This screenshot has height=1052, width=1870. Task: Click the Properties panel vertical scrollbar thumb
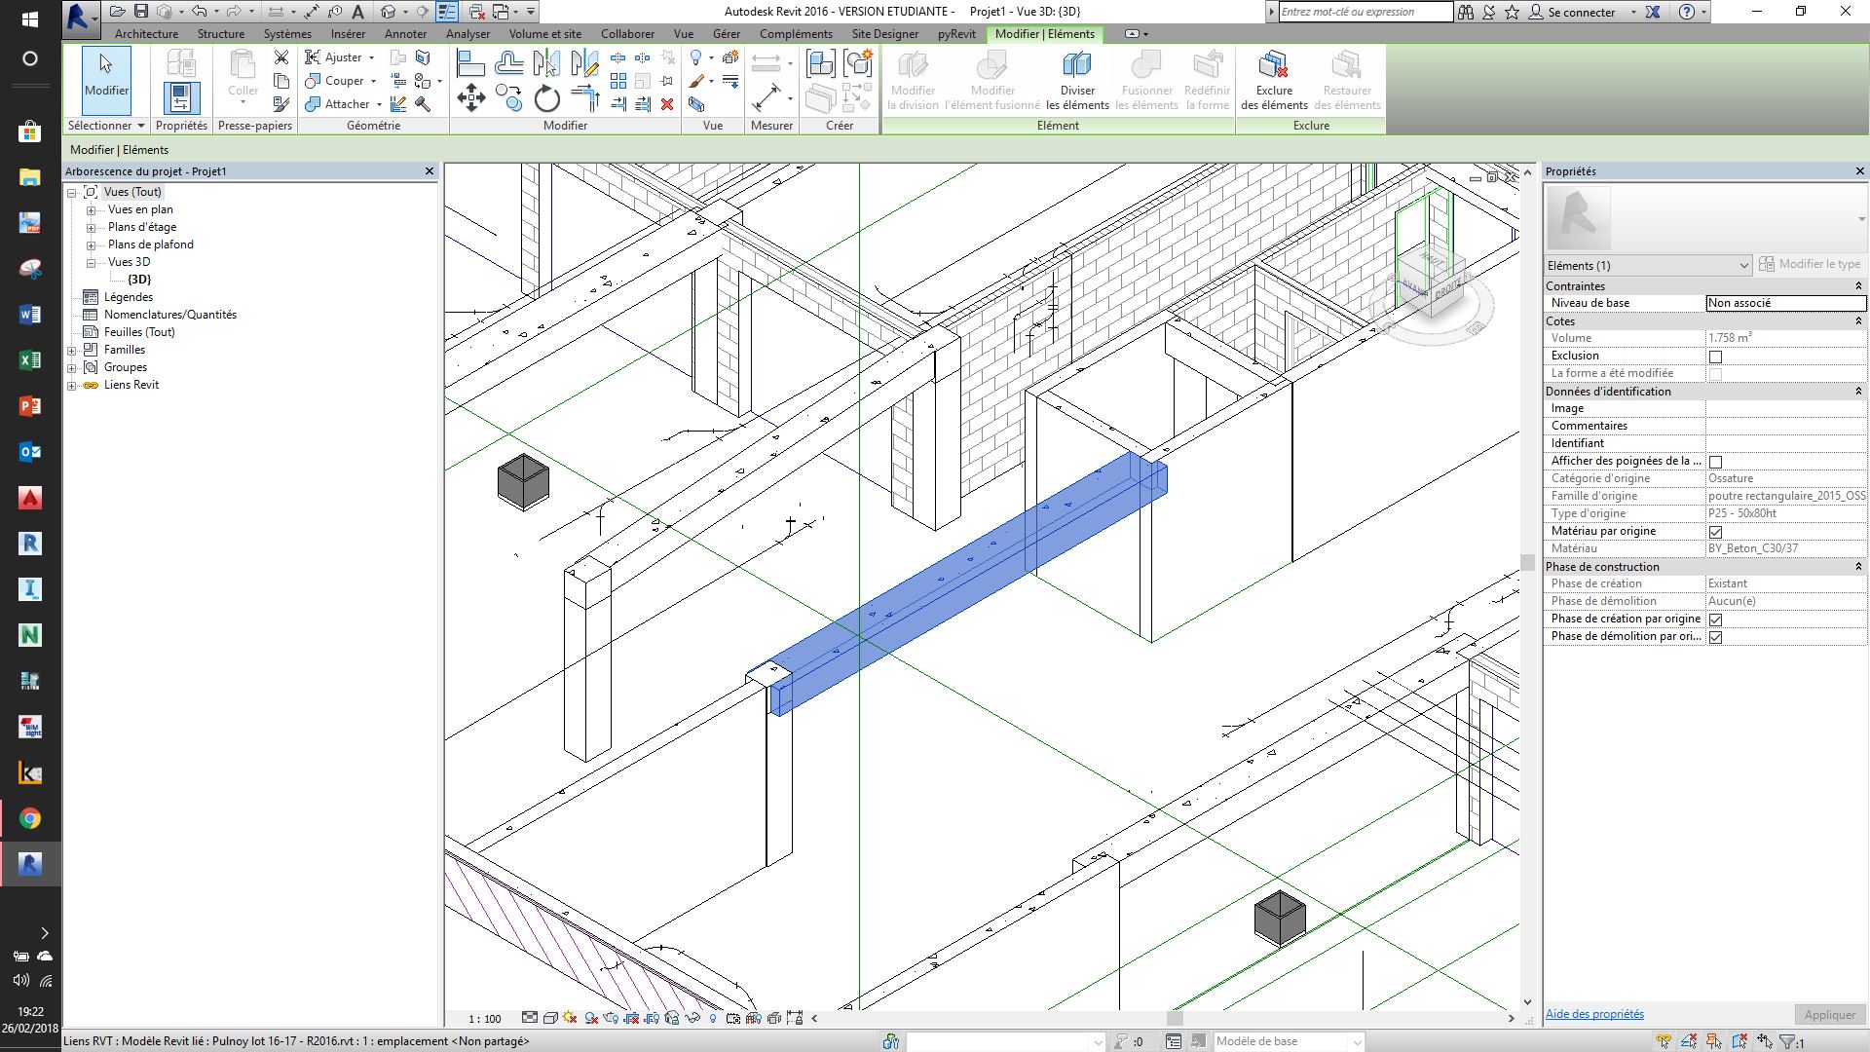[1526, 562]
